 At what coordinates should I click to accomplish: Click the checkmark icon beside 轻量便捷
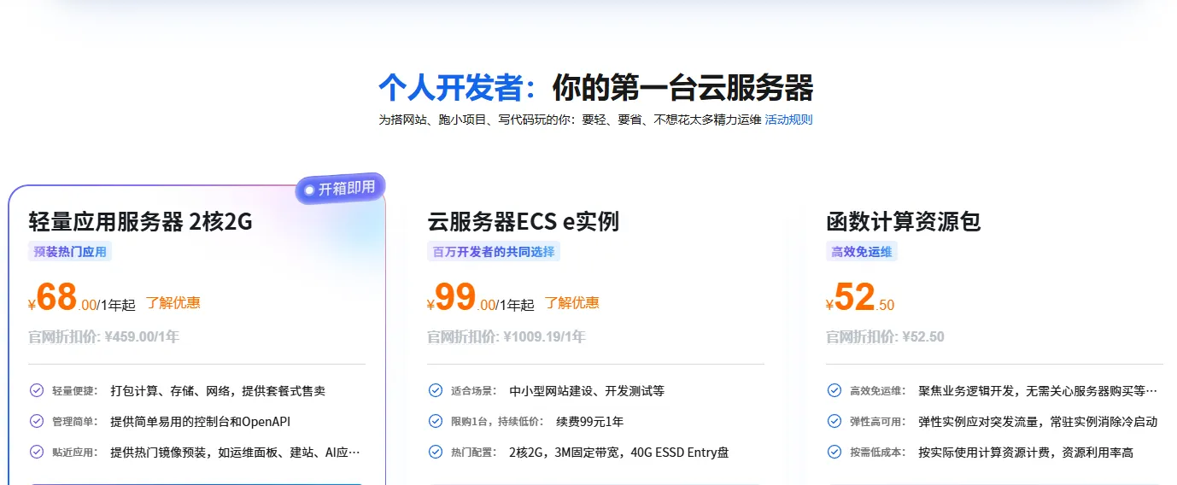pyautogui.click(x=37, y=390)
